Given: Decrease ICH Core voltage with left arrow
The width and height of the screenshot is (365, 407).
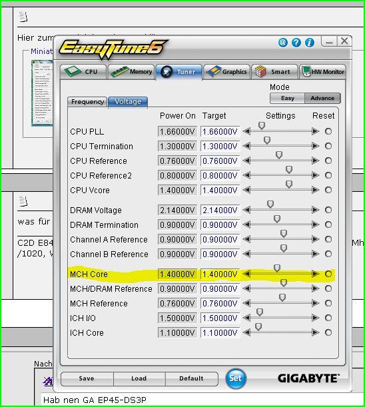Looking at the screenshot, I should [x=246, y=332].
